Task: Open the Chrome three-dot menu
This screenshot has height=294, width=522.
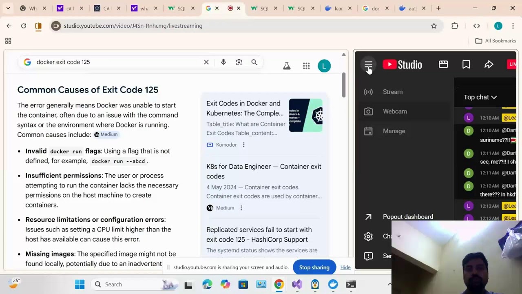Action: [x=513, y=26]
